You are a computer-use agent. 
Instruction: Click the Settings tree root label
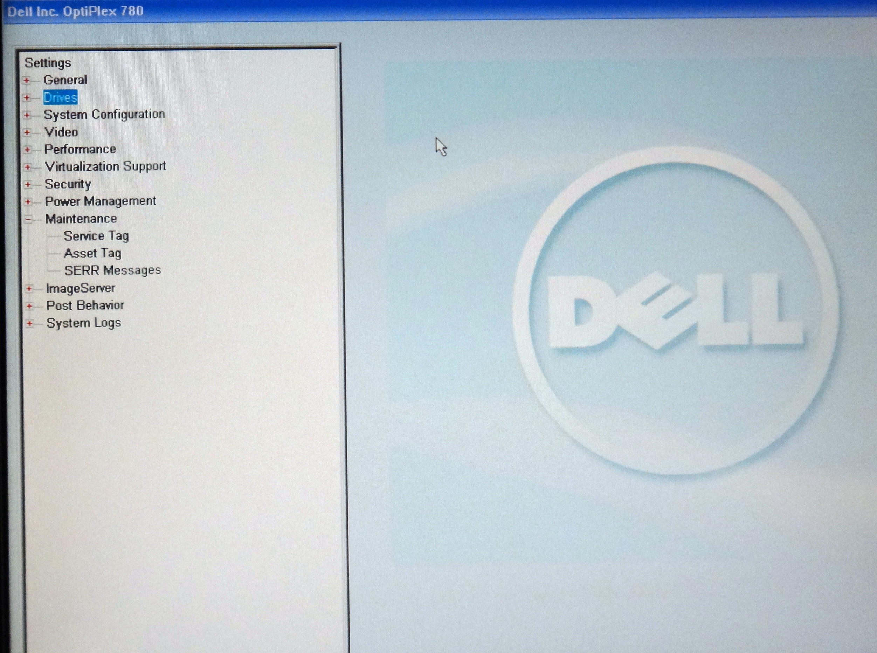(48, 63)
